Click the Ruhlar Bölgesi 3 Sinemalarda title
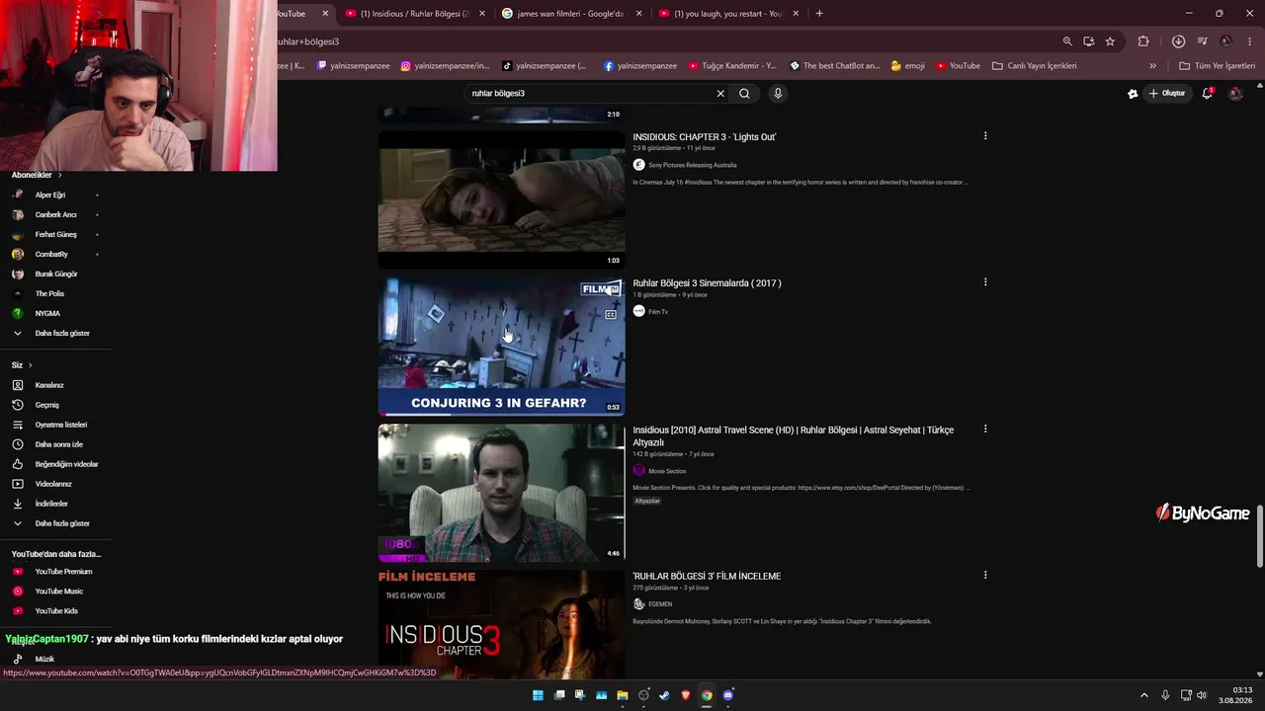This screenshot has width=1265, height=711. (707, 283)
